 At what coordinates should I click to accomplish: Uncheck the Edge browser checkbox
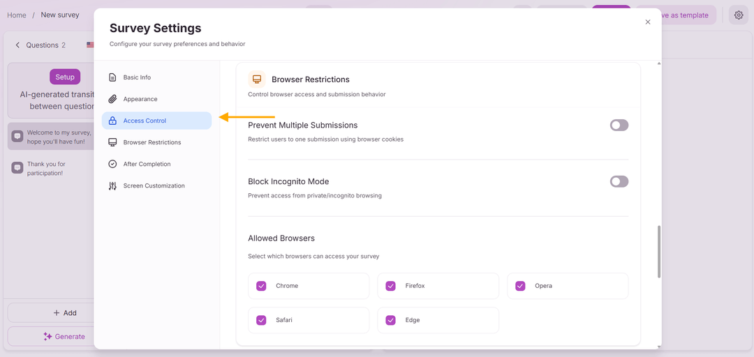pyautogui.click(x=390, y=320)
